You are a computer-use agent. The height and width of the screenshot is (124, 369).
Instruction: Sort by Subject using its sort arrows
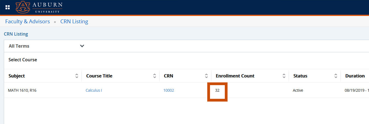[77, 76]
